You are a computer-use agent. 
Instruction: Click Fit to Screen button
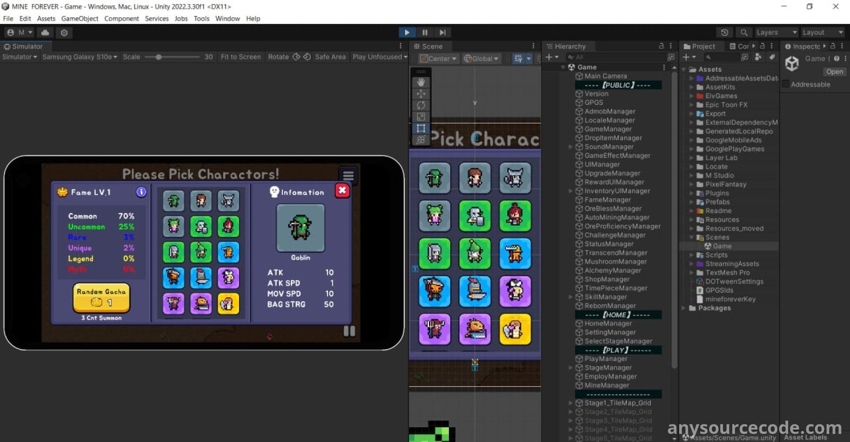click(241, 57)
